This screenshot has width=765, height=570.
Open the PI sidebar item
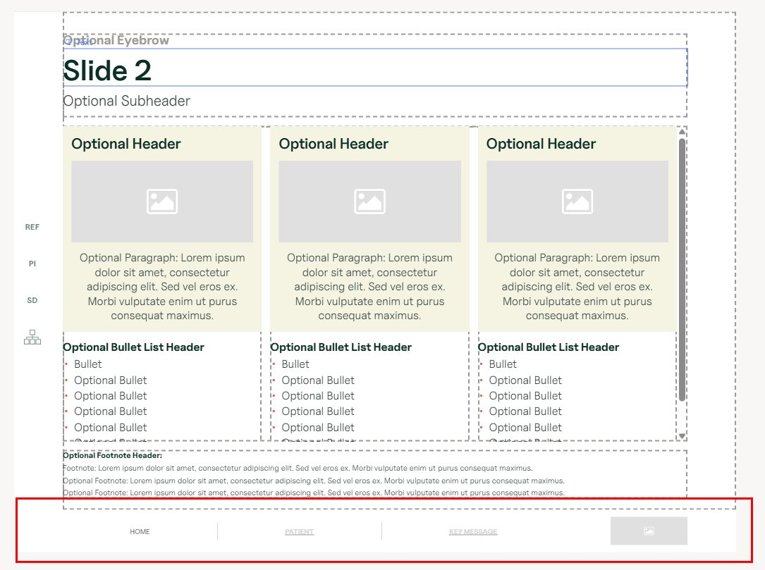click(x=32, y=264)
